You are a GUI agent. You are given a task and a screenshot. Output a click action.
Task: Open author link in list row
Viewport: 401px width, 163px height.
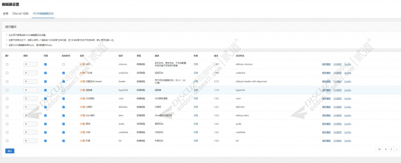196,141
